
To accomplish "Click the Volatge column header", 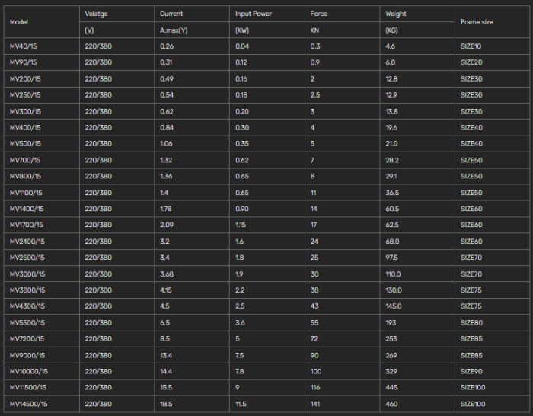I will [97, 14].
